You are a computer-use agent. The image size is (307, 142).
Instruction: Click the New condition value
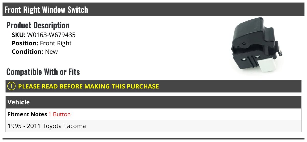51,52
